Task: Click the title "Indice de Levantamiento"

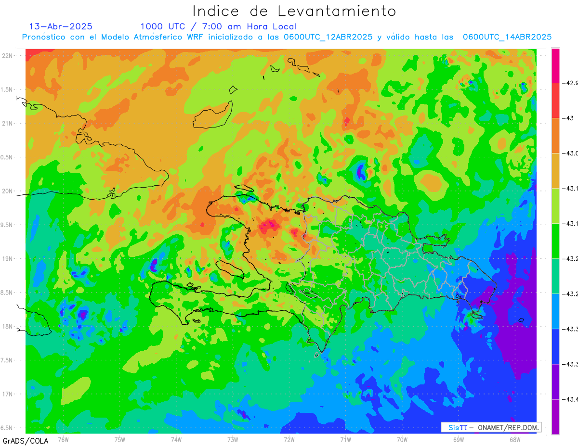Action: coord(294,11)
